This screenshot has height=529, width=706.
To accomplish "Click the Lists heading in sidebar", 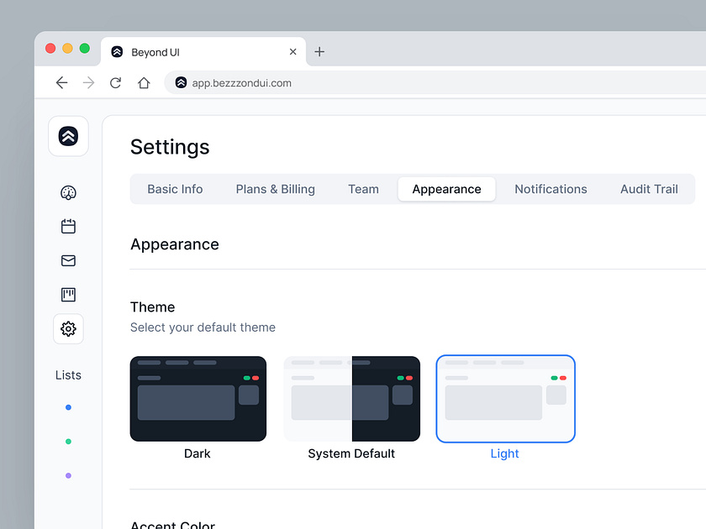I will coord(68,375).
